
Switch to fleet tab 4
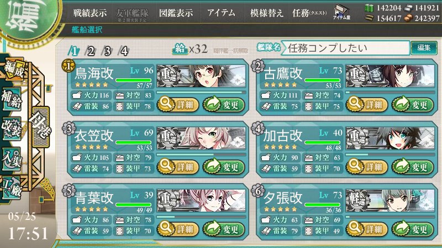click(124, 51)
